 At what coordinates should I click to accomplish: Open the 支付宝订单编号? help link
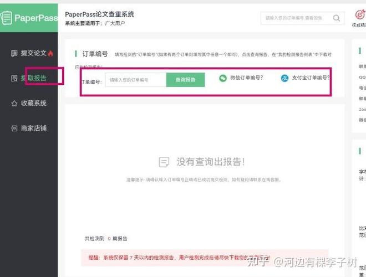(311, 78)
